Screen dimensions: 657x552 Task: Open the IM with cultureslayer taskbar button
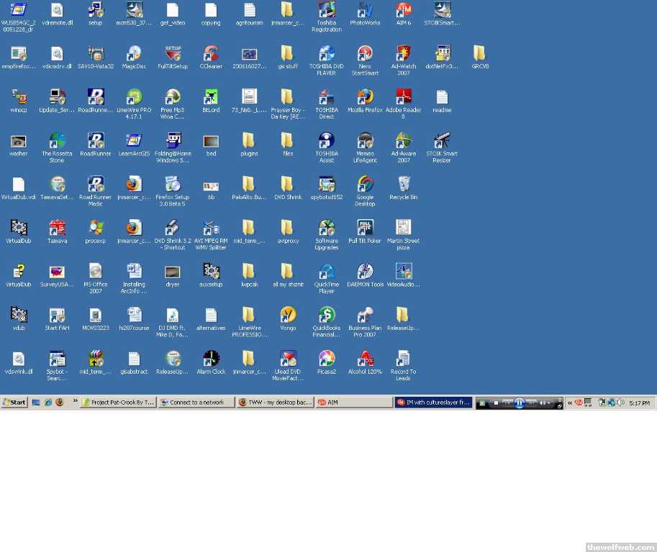(433, 402)
